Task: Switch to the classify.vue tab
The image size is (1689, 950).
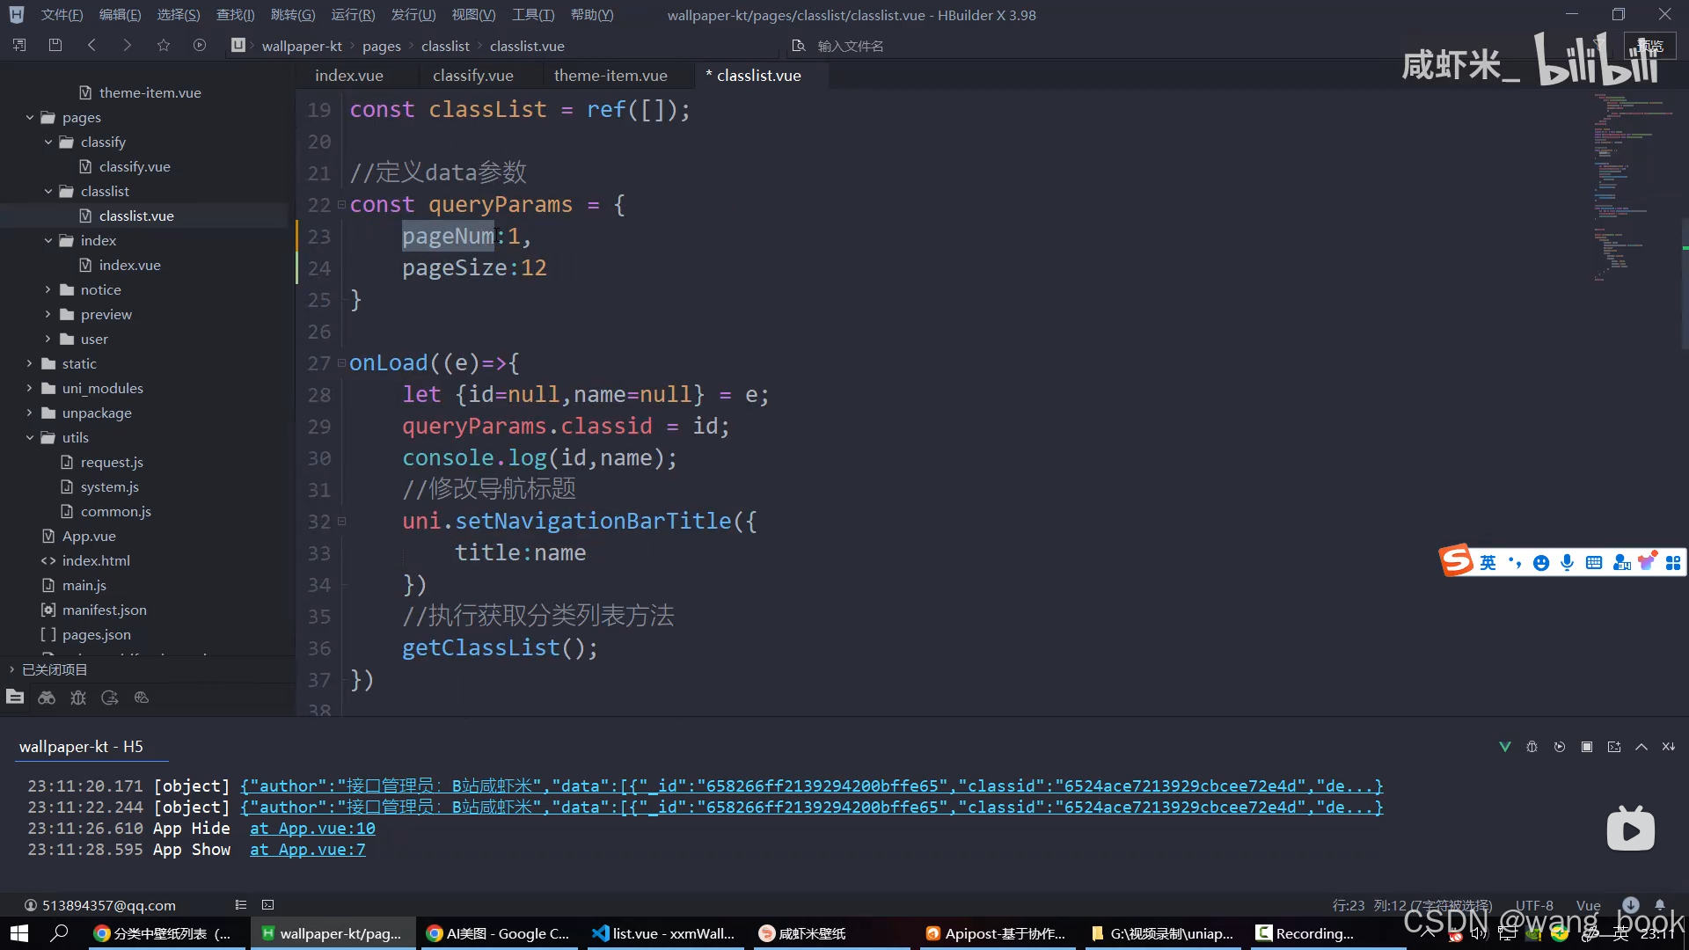Action: pos(472,76)
